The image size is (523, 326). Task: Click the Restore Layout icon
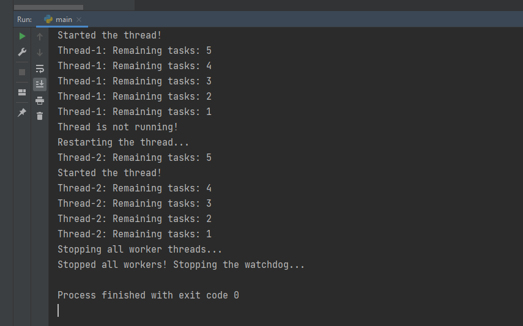click(x=22, y=92)
